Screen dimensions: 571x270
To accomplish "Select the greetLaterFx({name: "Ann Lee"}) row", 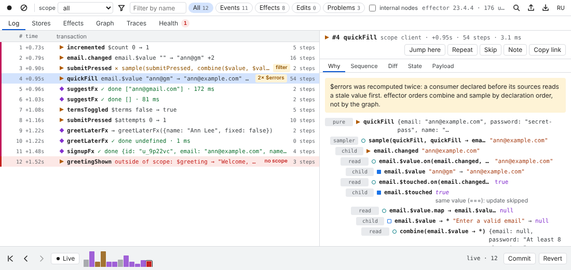I will 160,130.
